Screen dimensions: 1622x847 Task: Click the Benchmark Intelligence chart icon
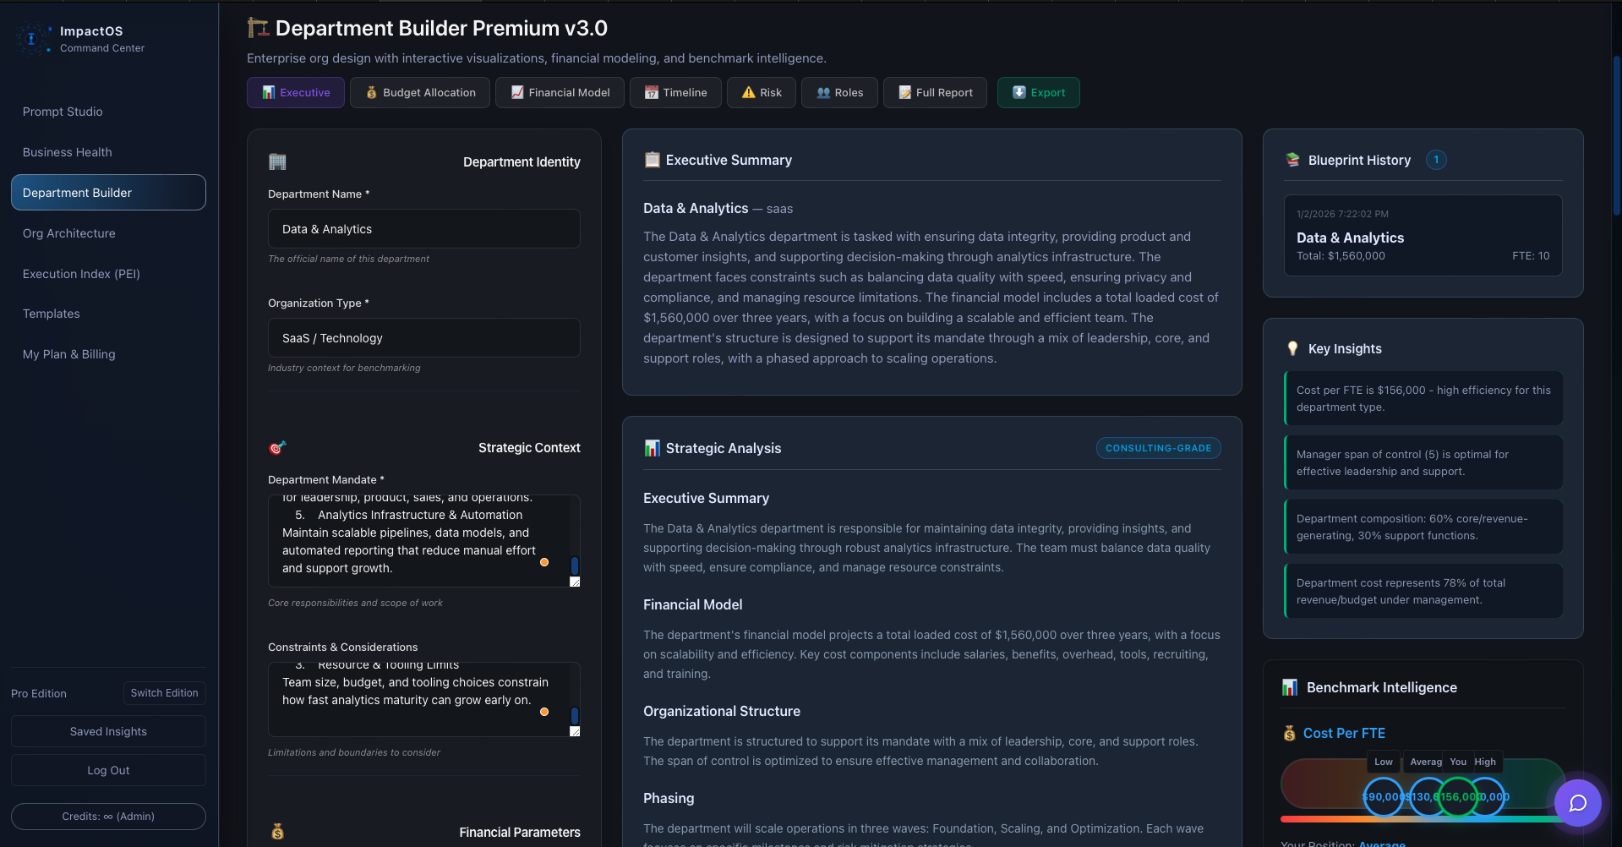(1289, 687)
